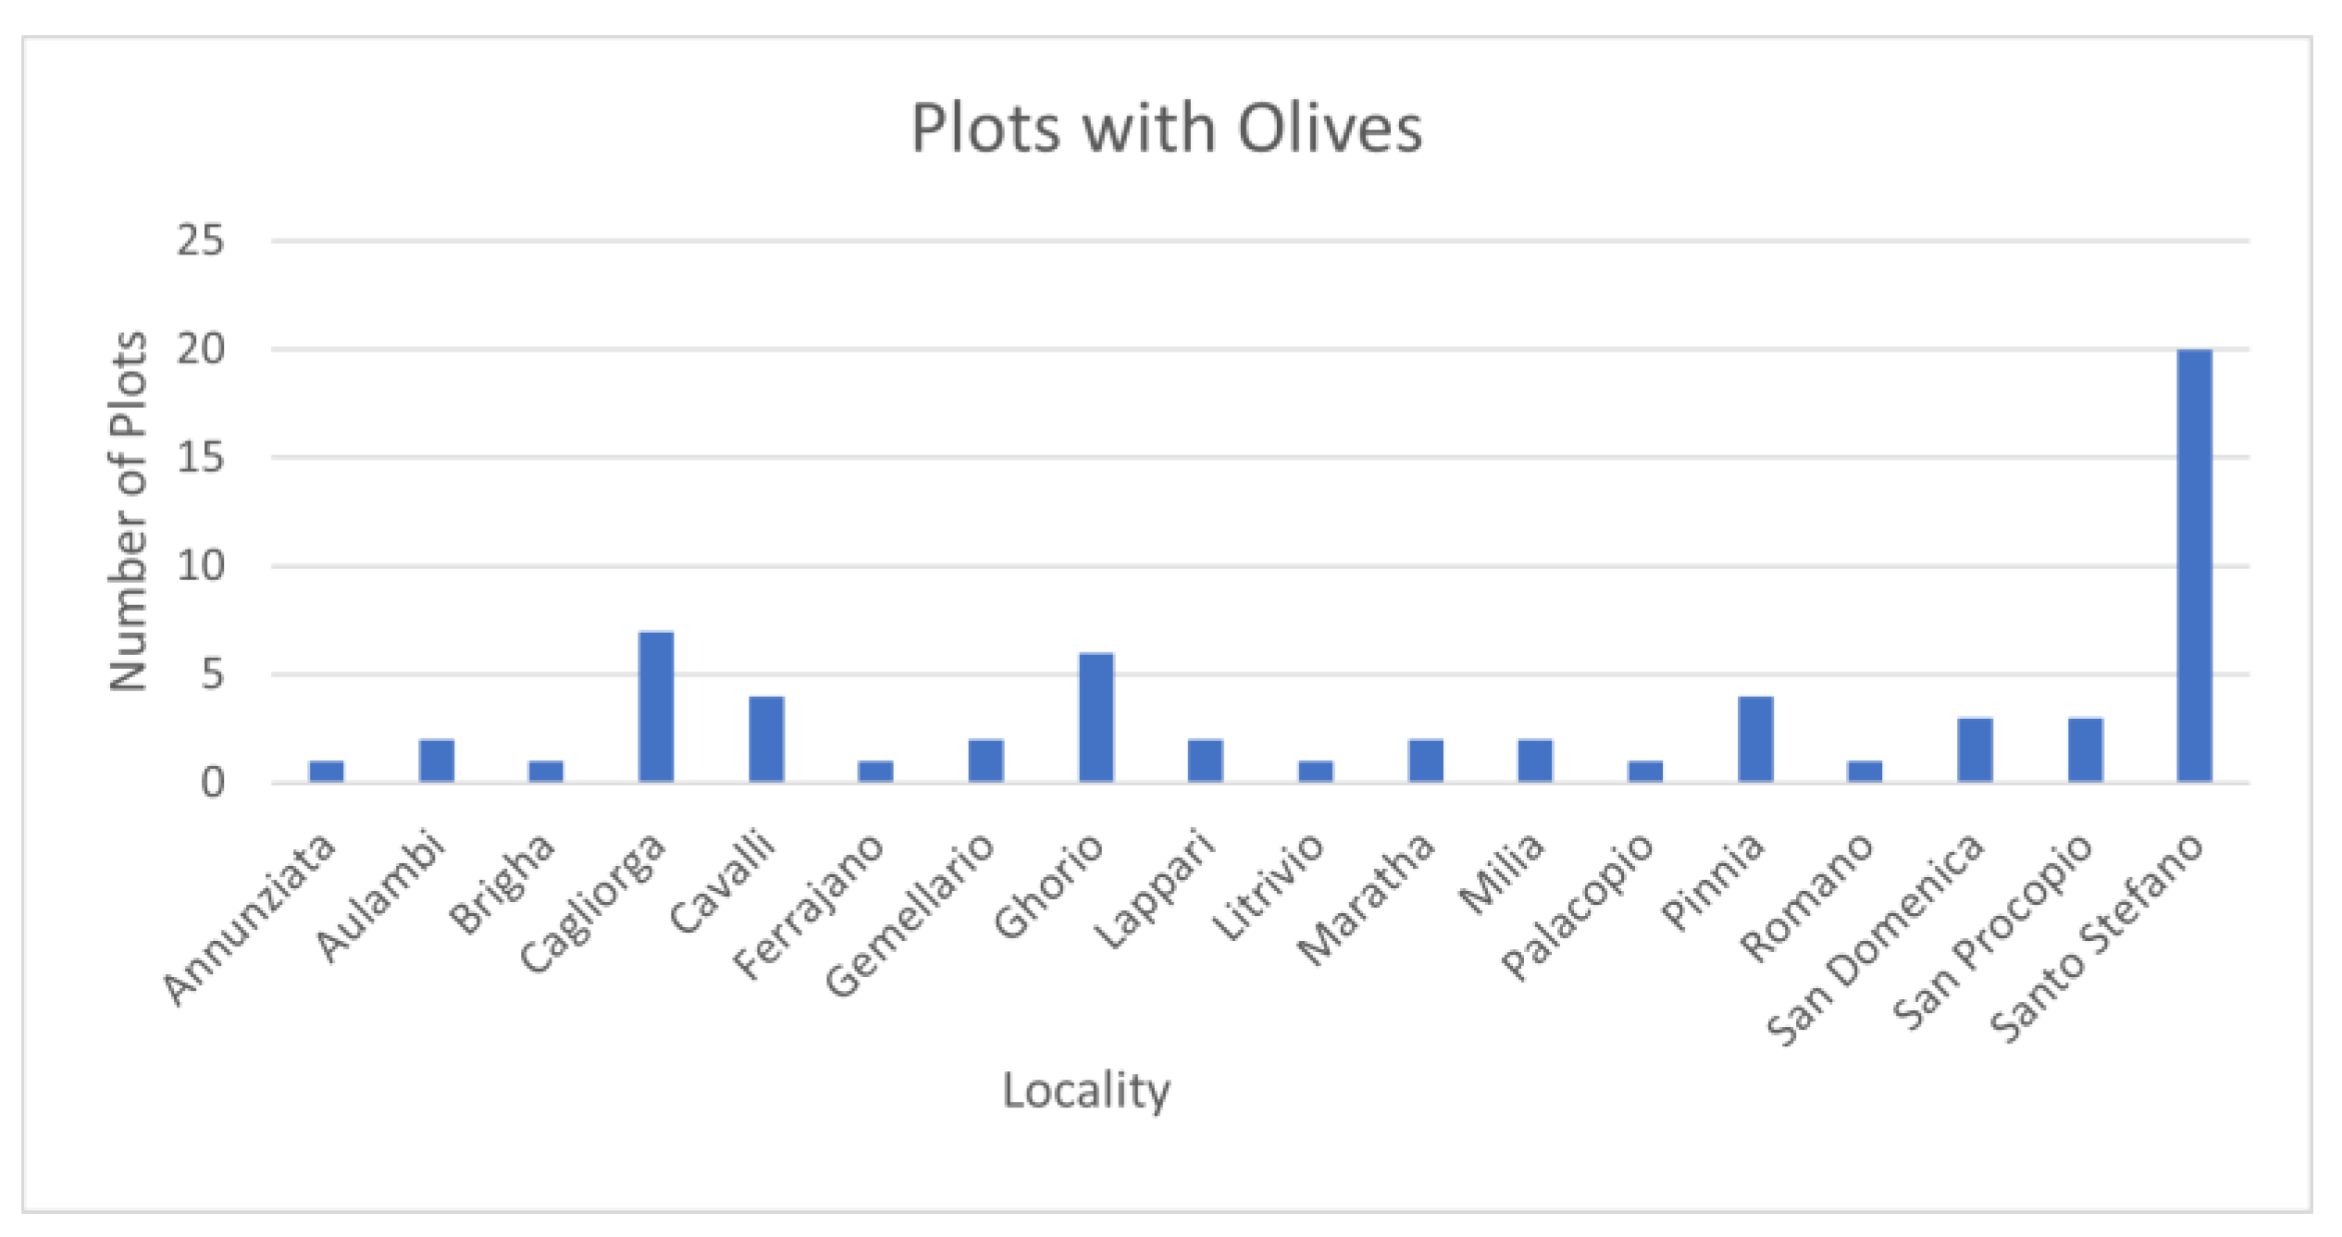Viewport: 2342px width, 1237px height.
Task: Click the Palacopio axis label
Action: coord(1577,905)
